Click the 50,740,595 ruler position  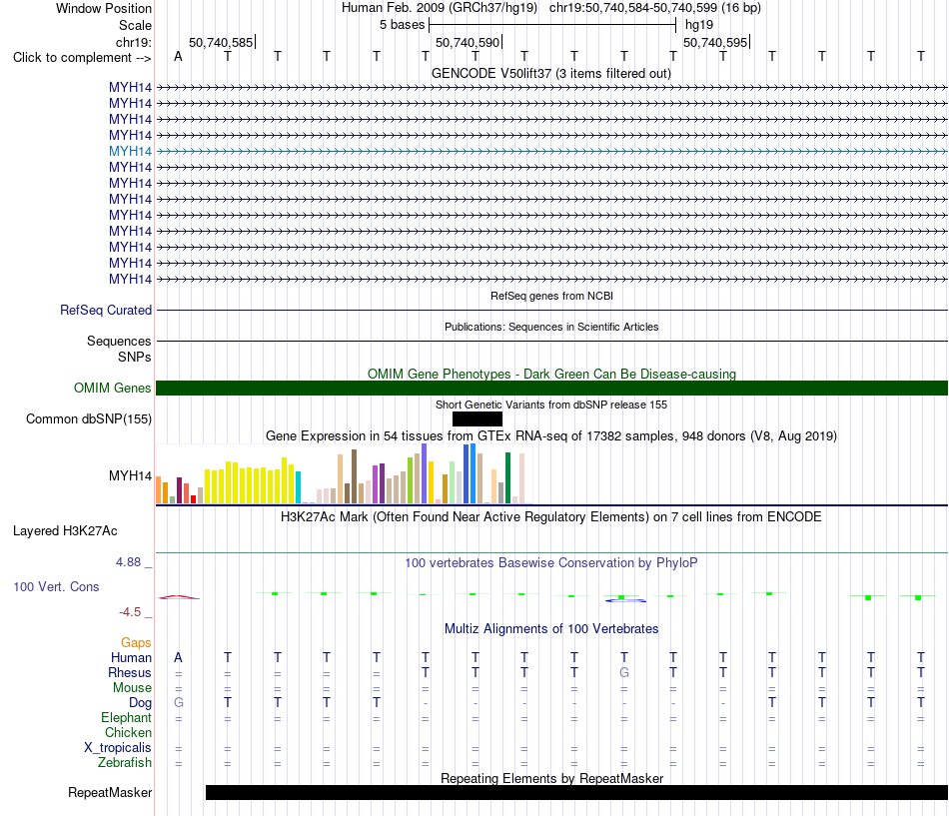715,42
